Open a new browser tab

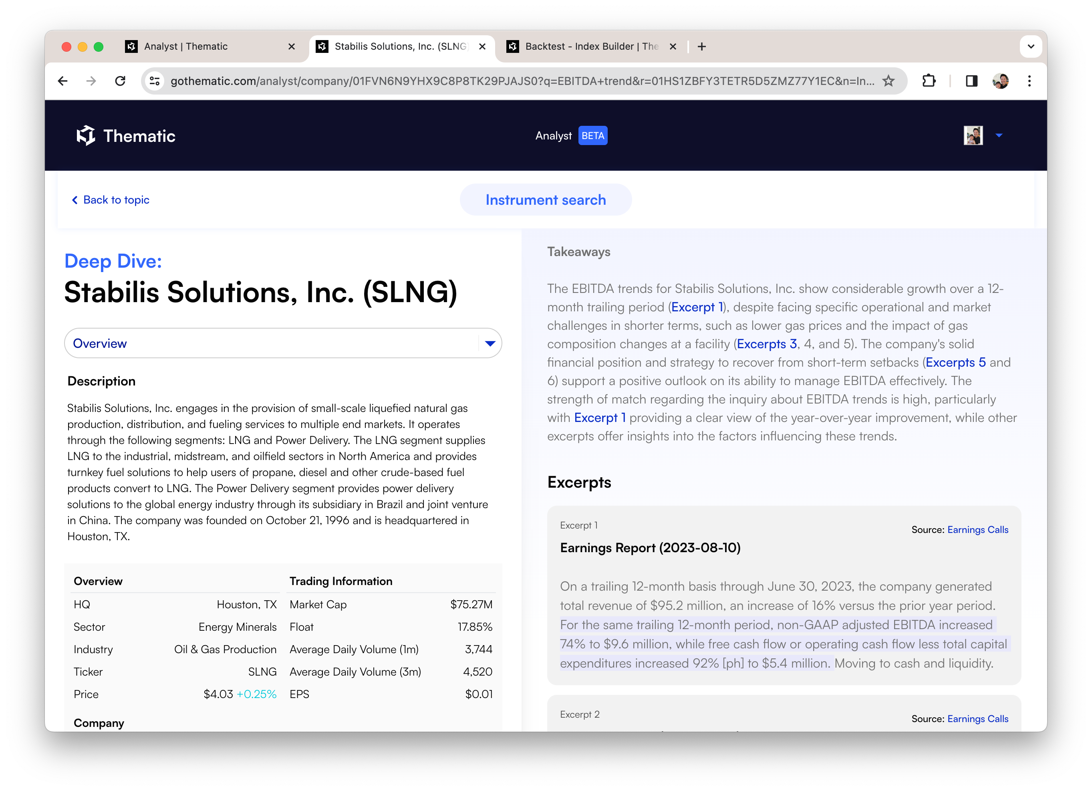click(701, 47)
